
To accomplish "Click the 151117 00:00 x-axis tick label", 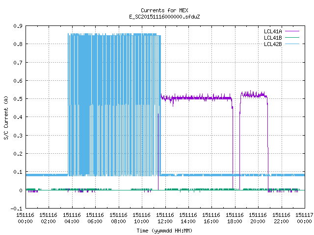I will [304, 218].
